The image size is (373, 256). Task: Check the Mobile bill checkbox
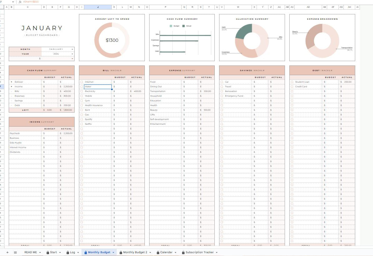pos(81,96)
